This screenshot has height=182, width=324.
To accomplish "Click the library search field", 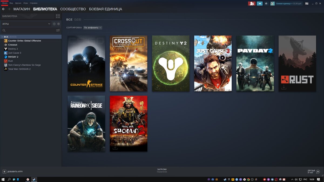I will coord(31,30).
